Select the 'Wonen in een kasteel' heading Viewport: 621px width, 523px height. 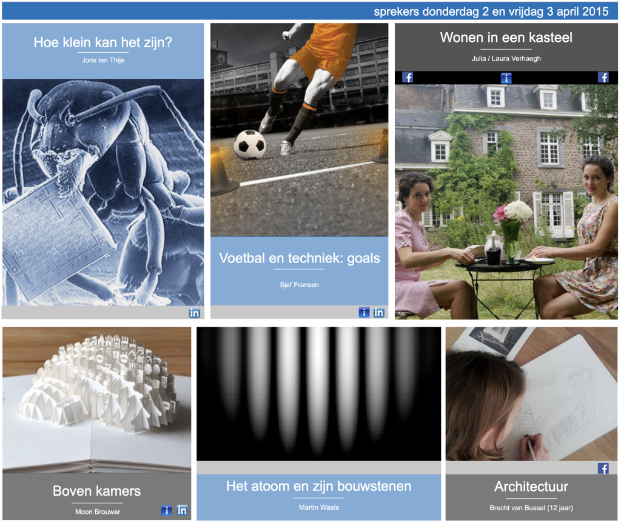pos(506,38)
